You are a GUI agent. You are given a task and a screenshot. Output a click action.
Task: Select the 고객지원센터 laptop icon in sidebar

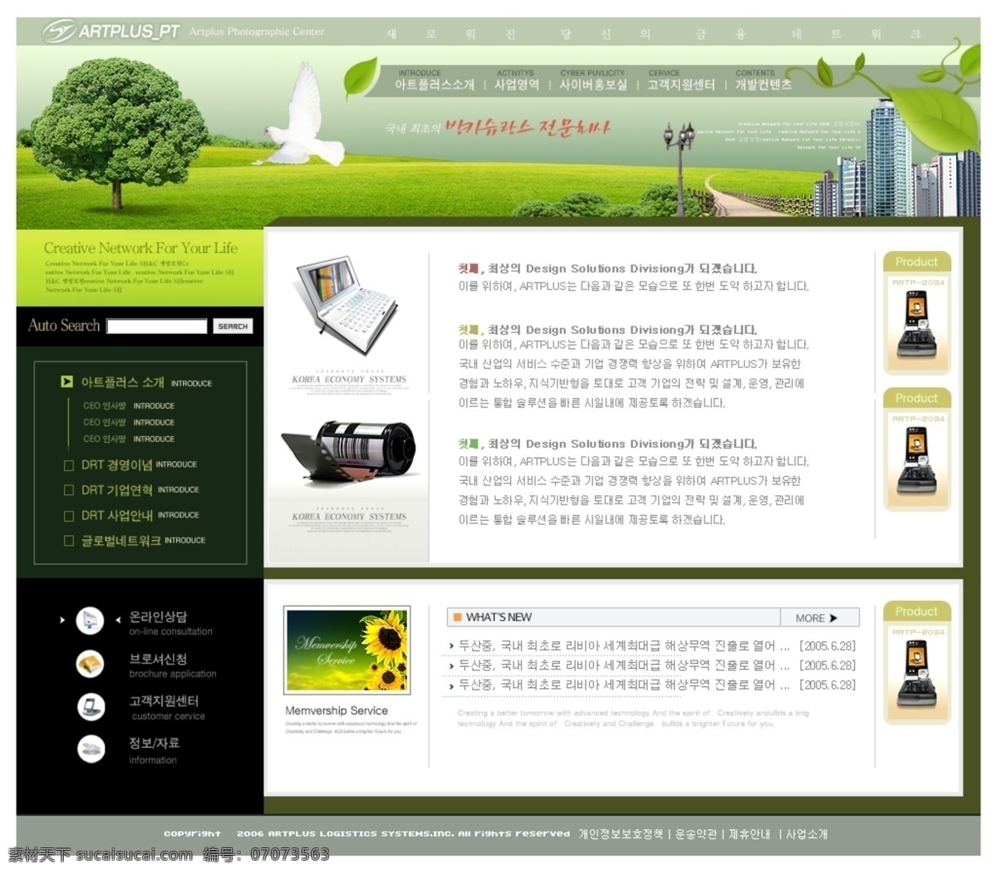coord(91,707)
